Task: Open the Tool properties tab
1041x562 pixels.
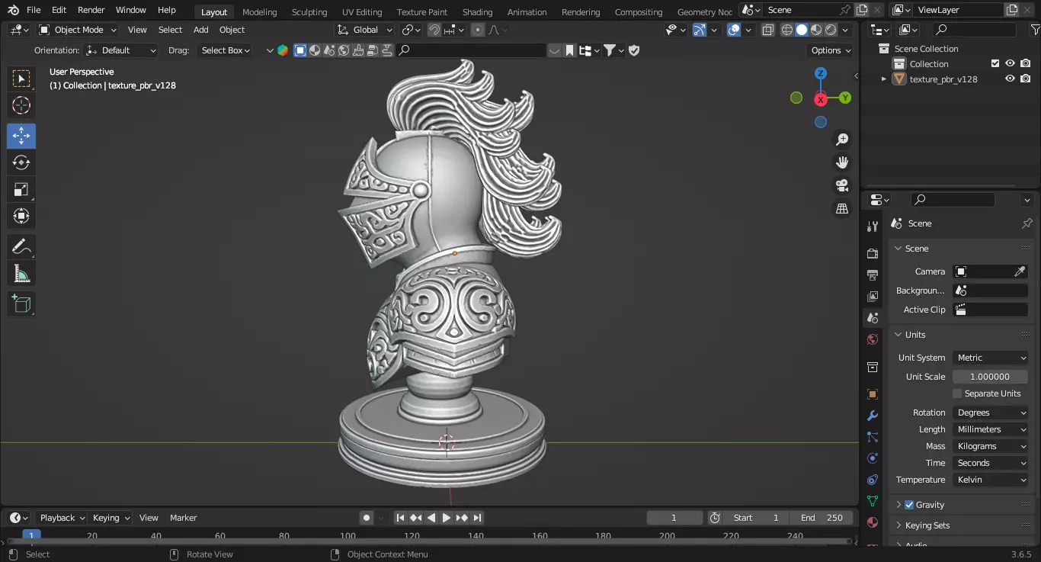Action: pos(873,226)
